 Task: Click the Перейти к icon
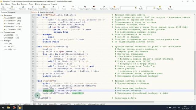[x=160, y=7]
